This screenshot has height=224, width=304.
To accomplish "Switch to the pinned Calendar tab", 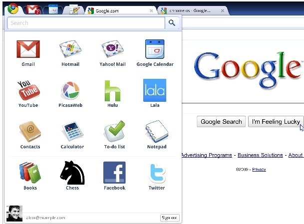I will tap(53, 9).
